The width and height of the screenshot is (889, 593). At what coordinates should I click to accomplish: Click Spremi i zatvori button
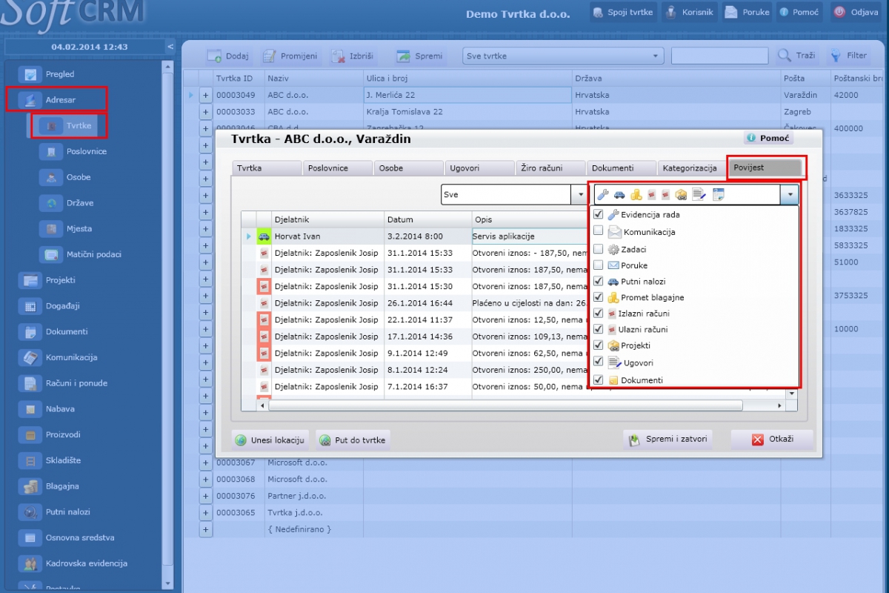point(669,439)
